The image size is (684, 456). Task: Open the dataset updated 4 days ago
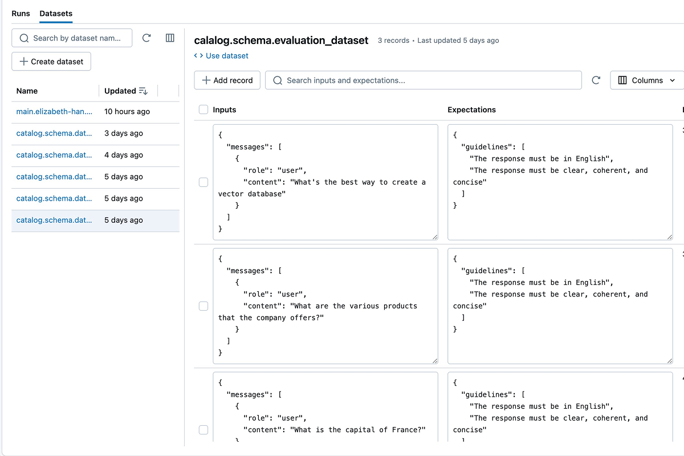tap(54, 155)
